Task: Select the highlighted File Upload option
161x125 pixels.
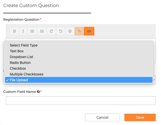Action: 79,80
